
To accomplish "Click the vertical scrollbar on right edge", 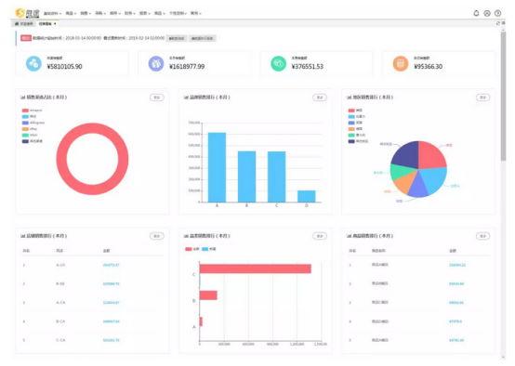I will click(503, 96).
